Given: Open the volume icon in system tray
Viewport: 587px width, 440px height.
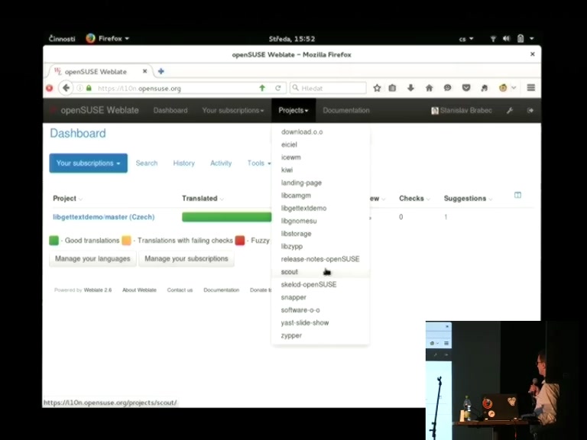Looking at the screenshot, I should [506, 38].
